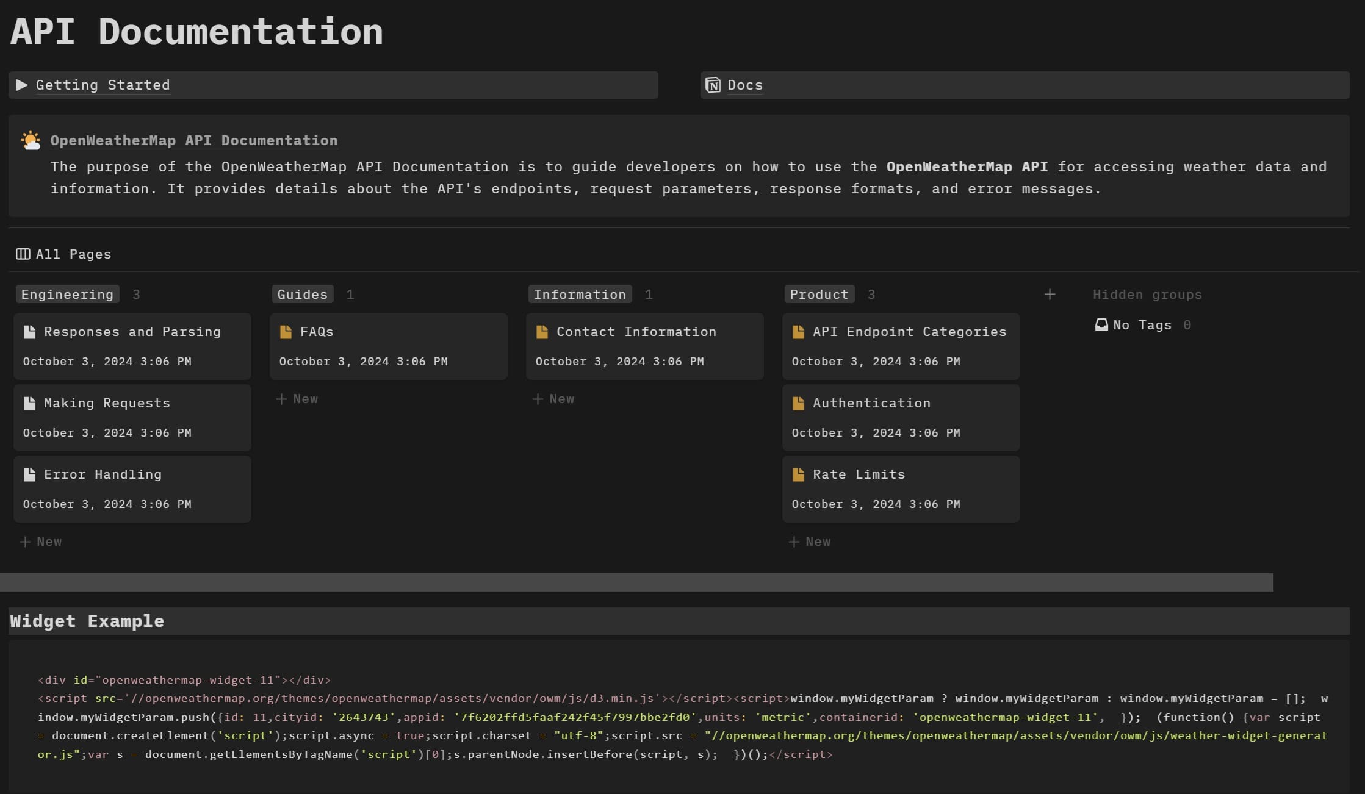Open the Making Requests card
Screen dimensions: 1365x794
coord(132,418)
